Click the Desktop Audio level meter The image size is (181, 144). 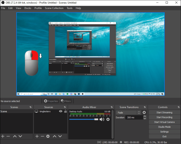[90, 114]
